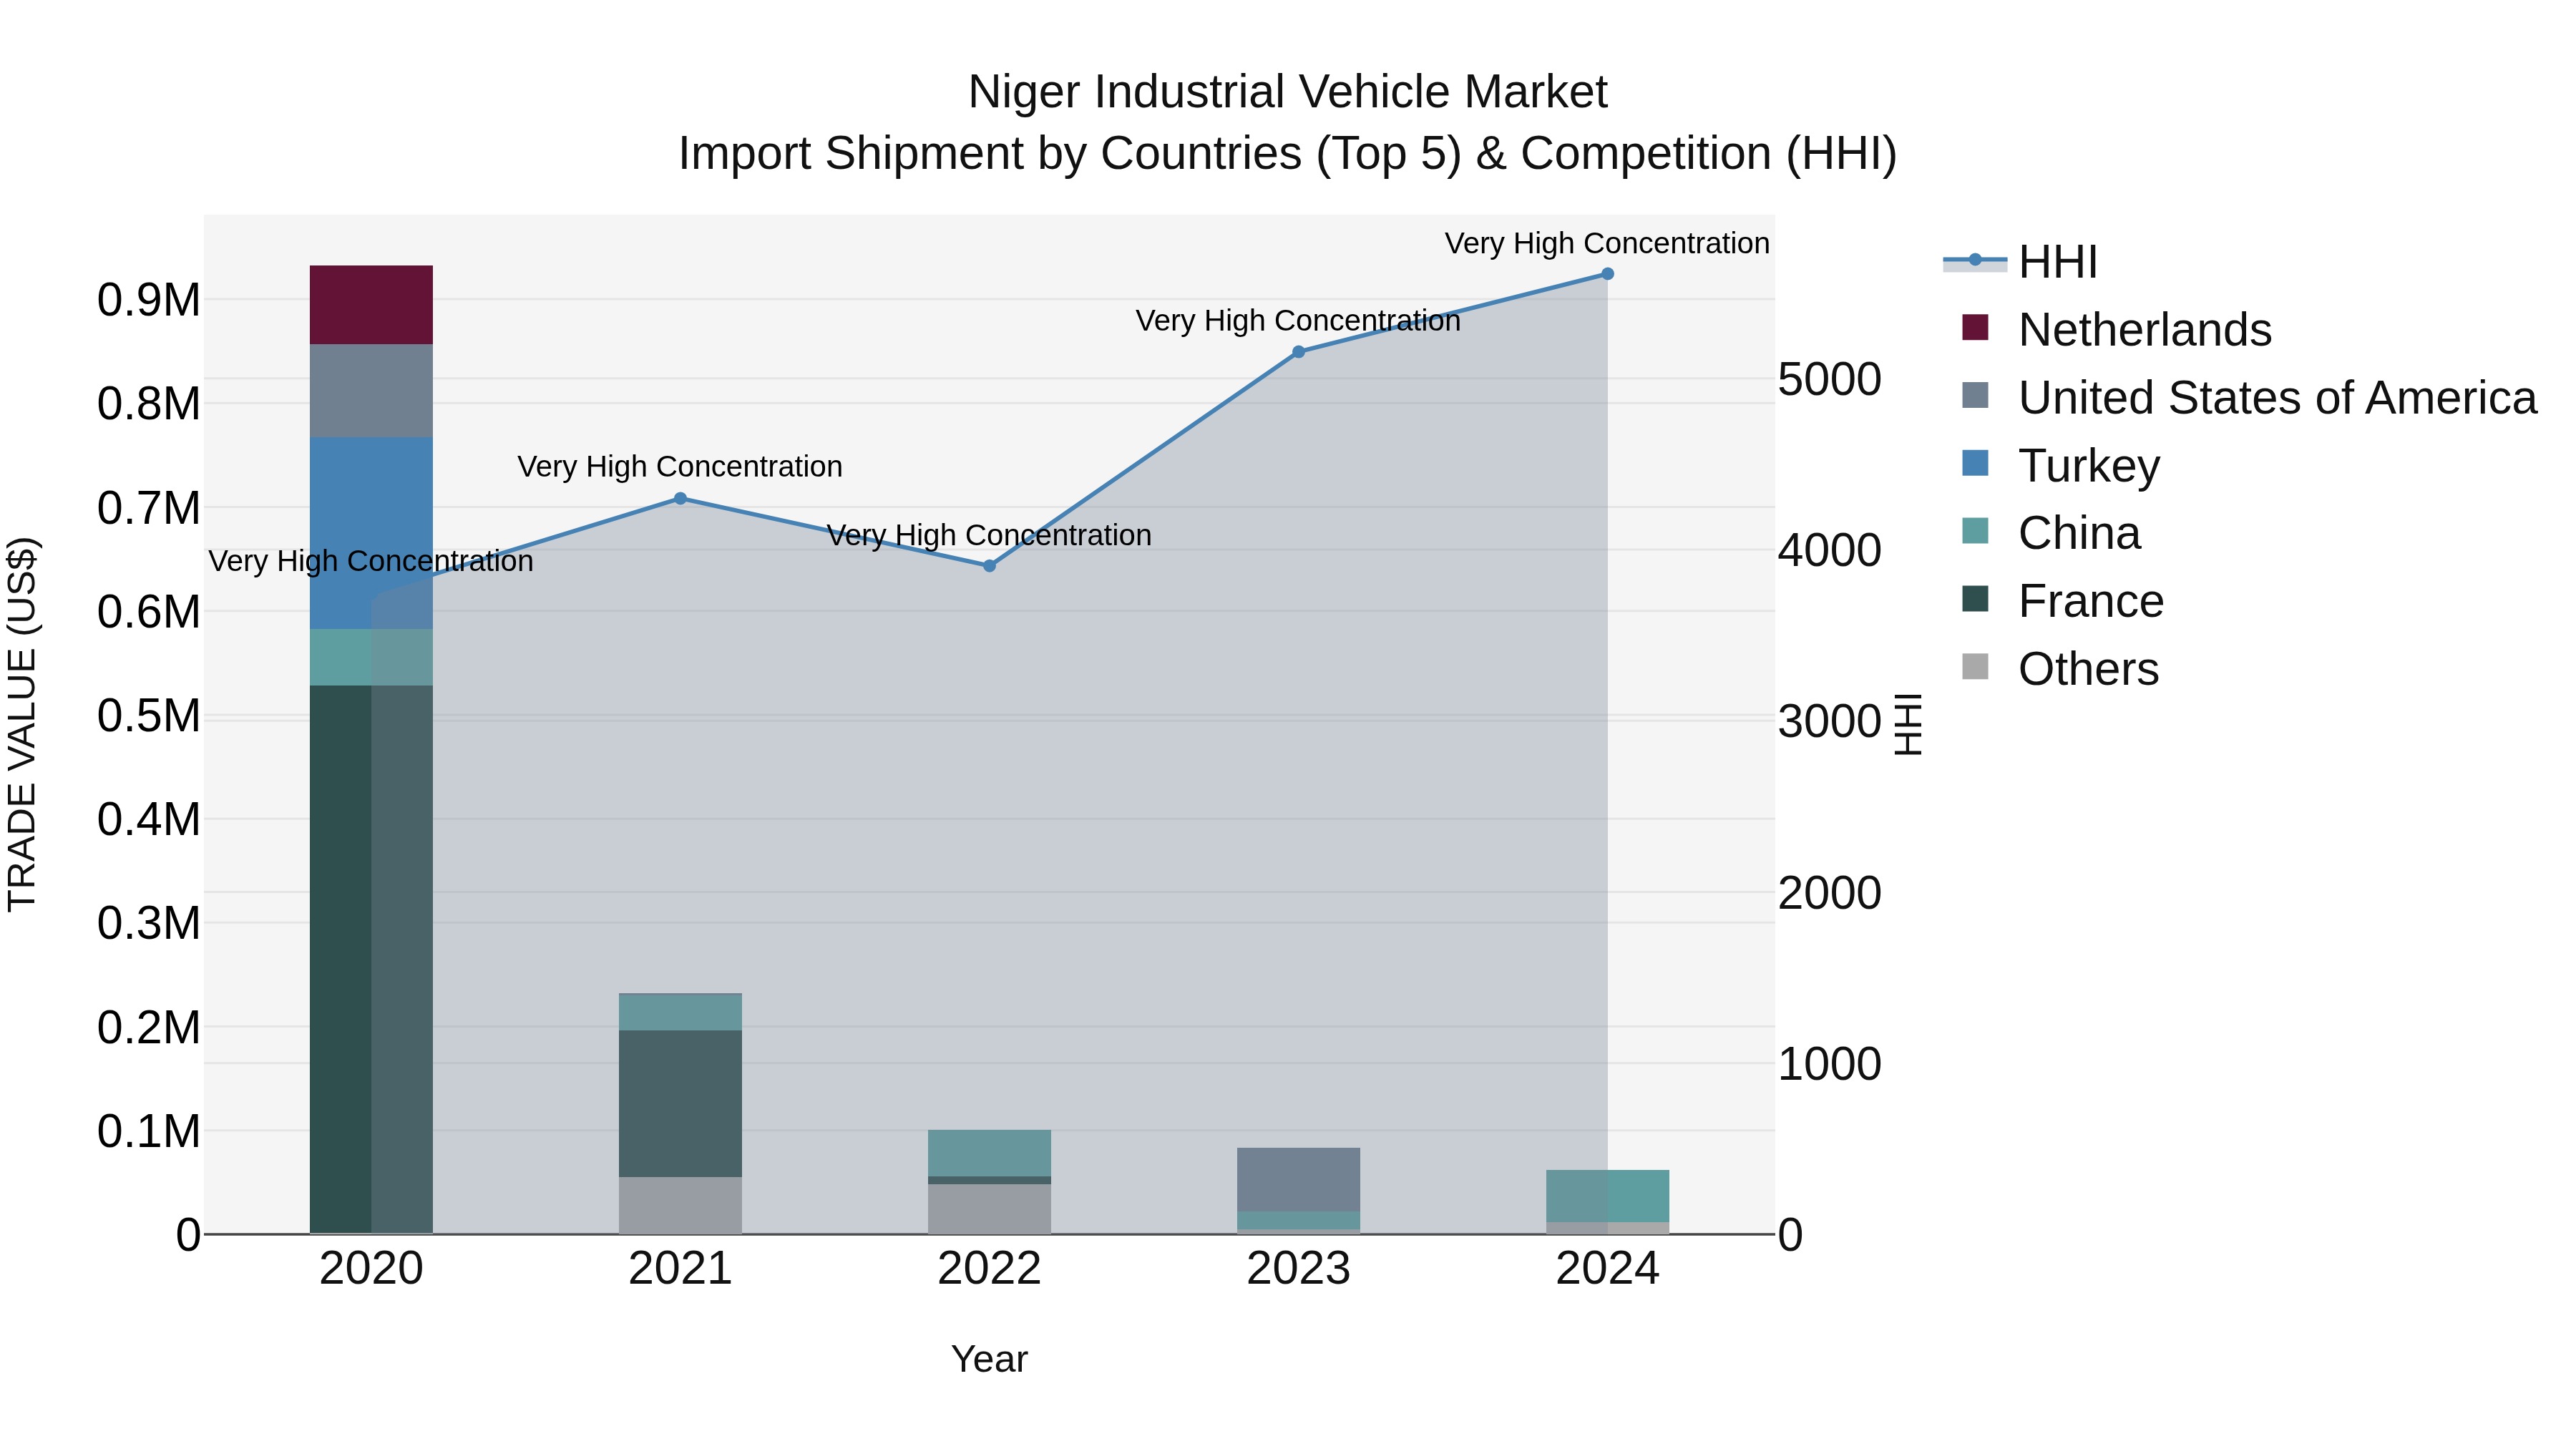This screenshot has width=2576, height=1449.
Task: Toggle the HHI legend entry
Action: [x=2020, y=262]
